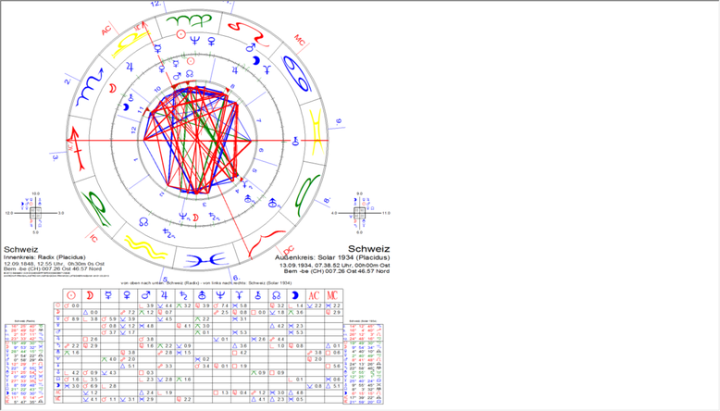
Task: Select the yellow Aquarius waves glyph
Action: (143, 247)
